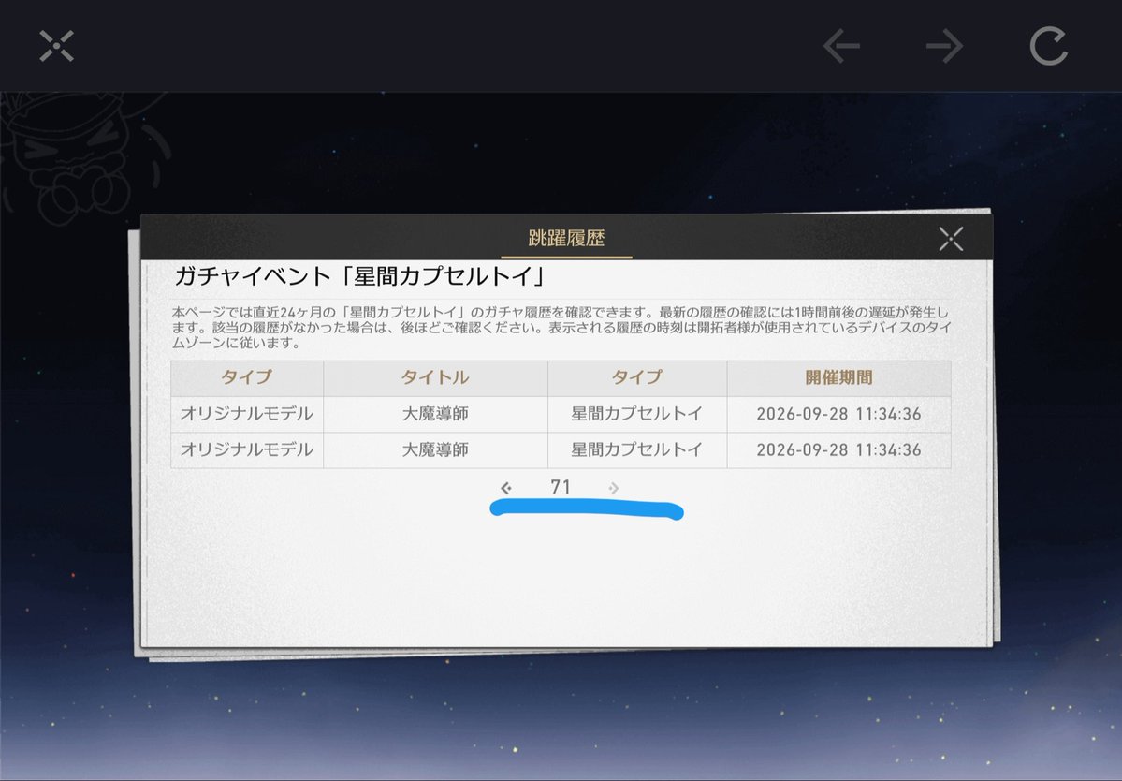Go back using the left arrow icon
Viewport: 1122px width, 781px height.
[841, 46]
